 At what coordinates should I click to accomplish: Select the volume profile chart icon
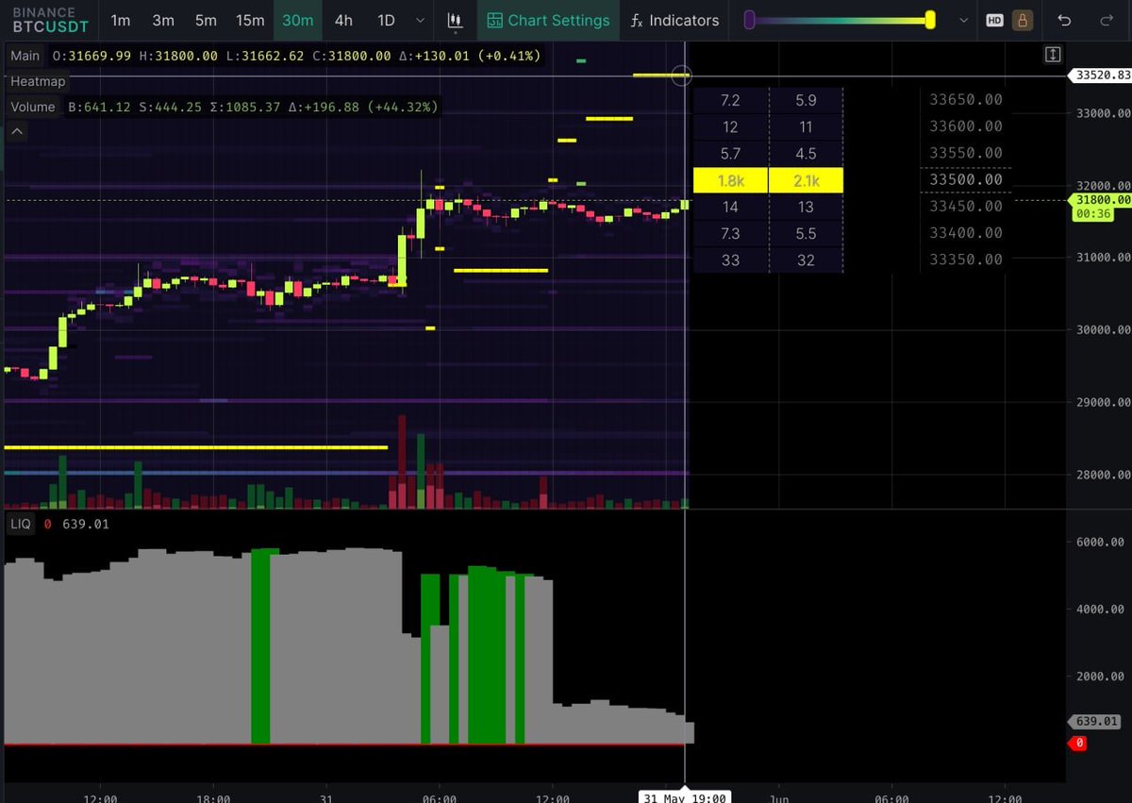(455, 20)
